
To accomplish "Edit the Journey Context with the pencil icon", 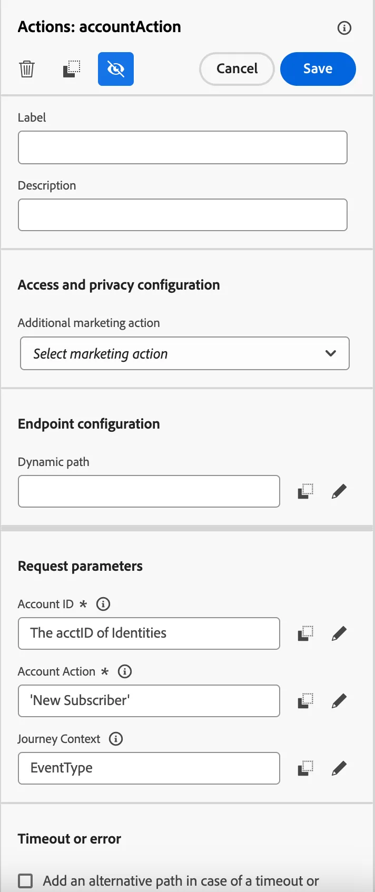I will point(339,768).
